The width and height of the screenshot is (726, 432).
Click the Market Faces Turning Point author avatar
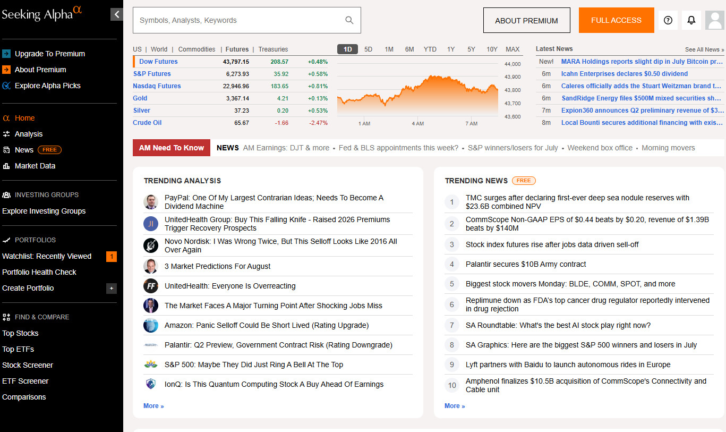coord(151,306)
